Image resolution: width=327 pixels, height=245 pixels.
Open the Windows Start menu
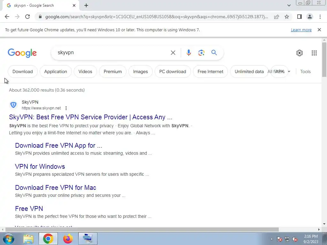tap(8, 239)
